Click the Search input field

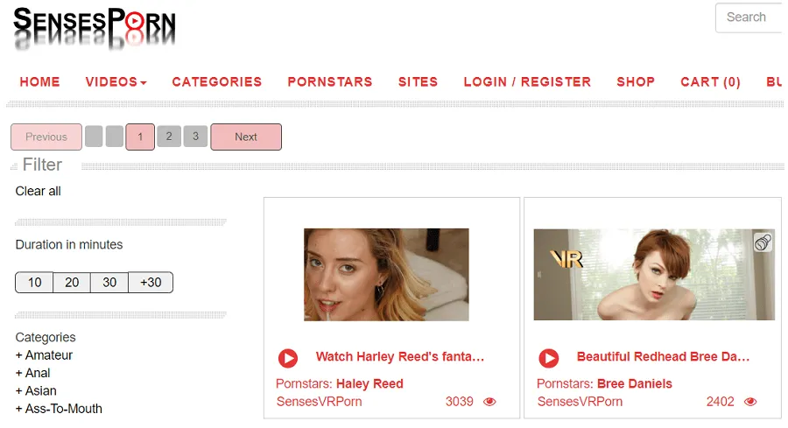tap(750, 18)
